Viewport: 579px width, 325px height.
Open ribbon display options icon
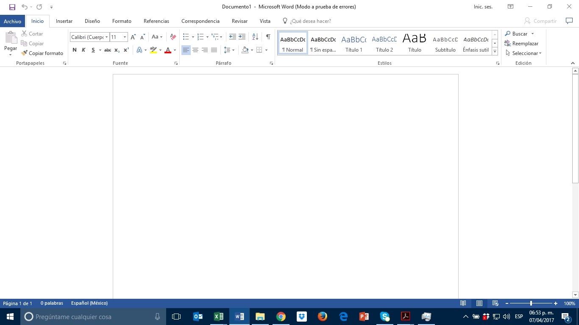(x=511, y=7)
